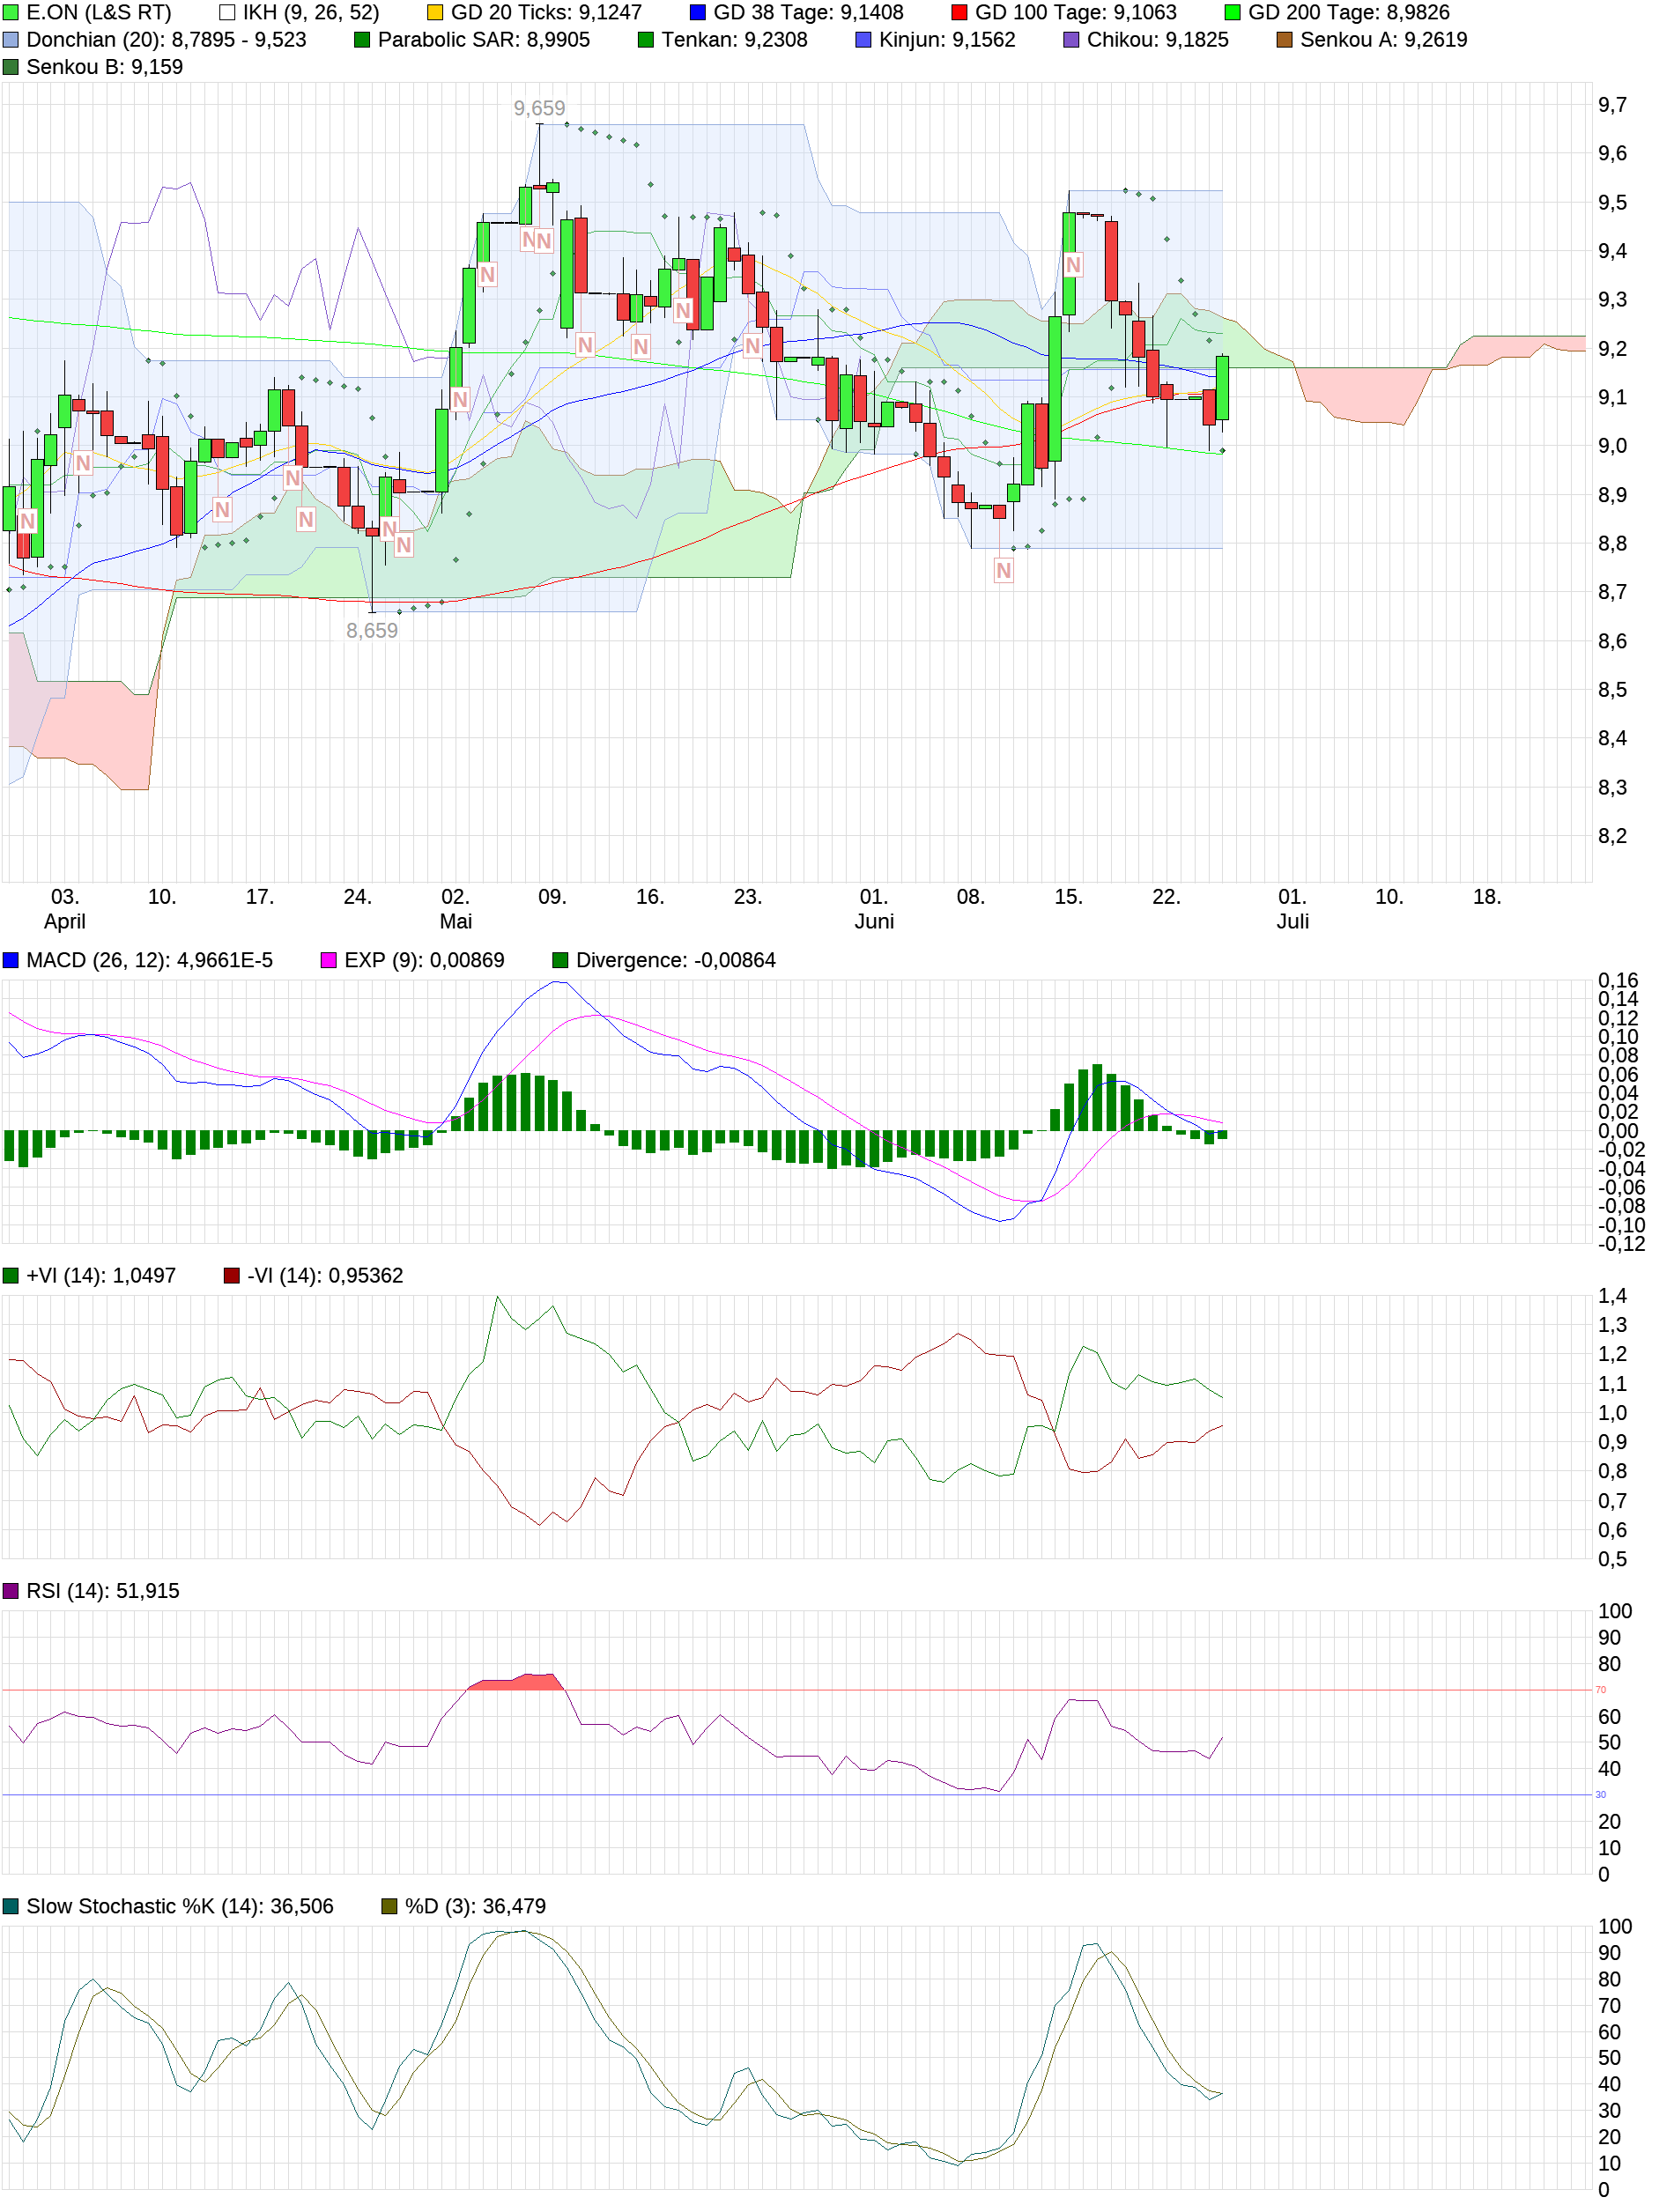1674x2212 pixels.
Task: Click the 'GD 100 Tage: 9,1063' label
Action: pos(1076,13)
